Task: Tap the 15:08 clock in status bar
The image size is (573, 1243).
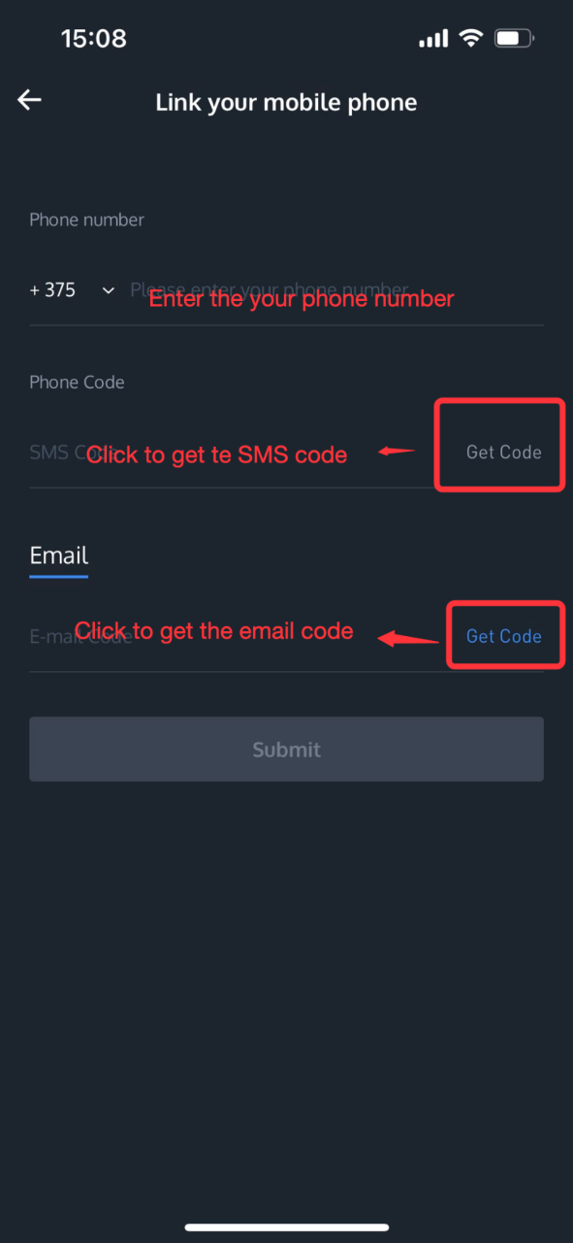Action: (x=94, y=39)
